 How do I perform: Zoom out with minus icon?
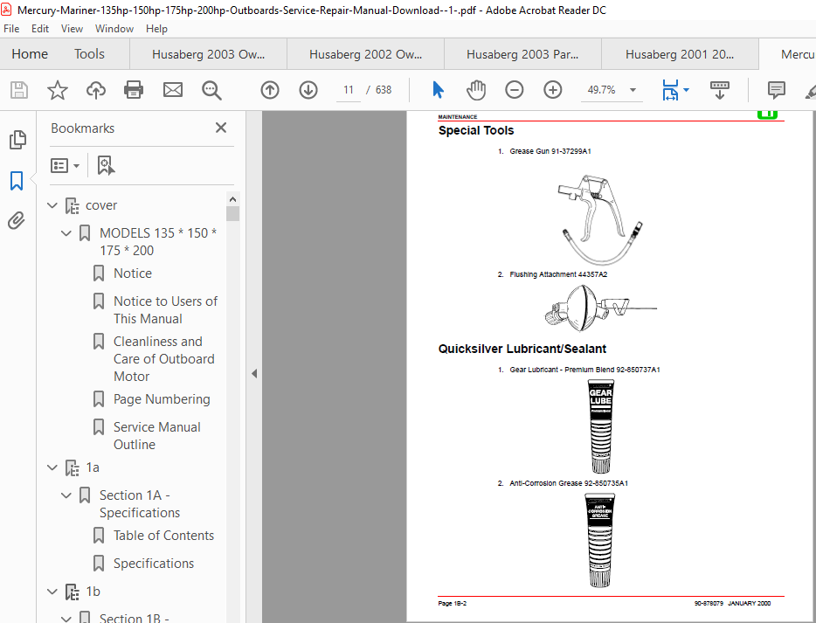tap(515, 90)
